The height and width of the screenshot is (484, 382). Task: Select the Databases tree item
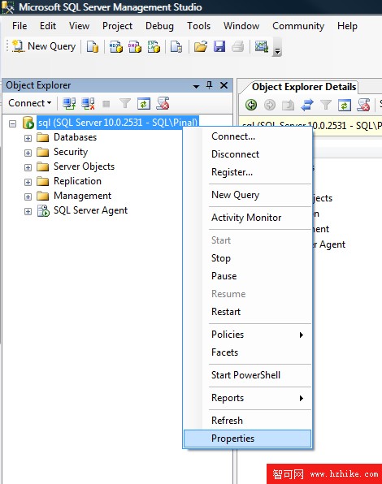[75, 137]
